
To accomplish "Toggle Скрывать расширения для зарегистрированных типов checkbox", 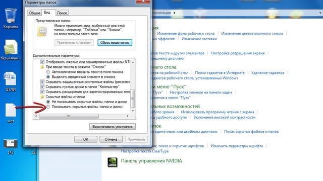I will (x=42, y=92).
